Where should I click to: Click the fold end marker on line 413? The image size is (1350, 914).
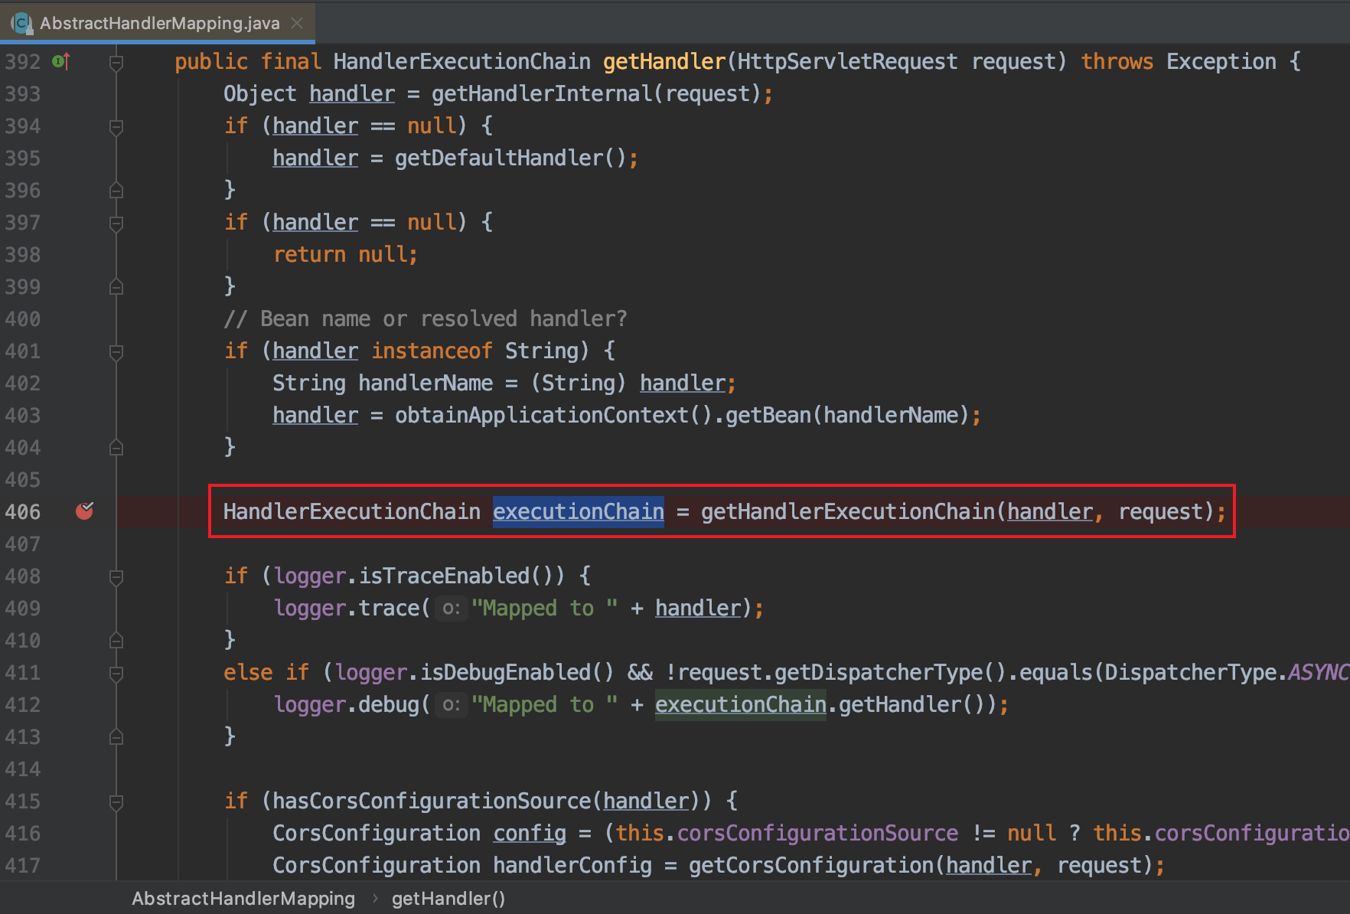coord(116,736)
